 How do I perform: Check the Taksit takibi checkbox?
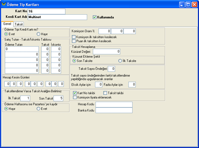click(105, 93)
